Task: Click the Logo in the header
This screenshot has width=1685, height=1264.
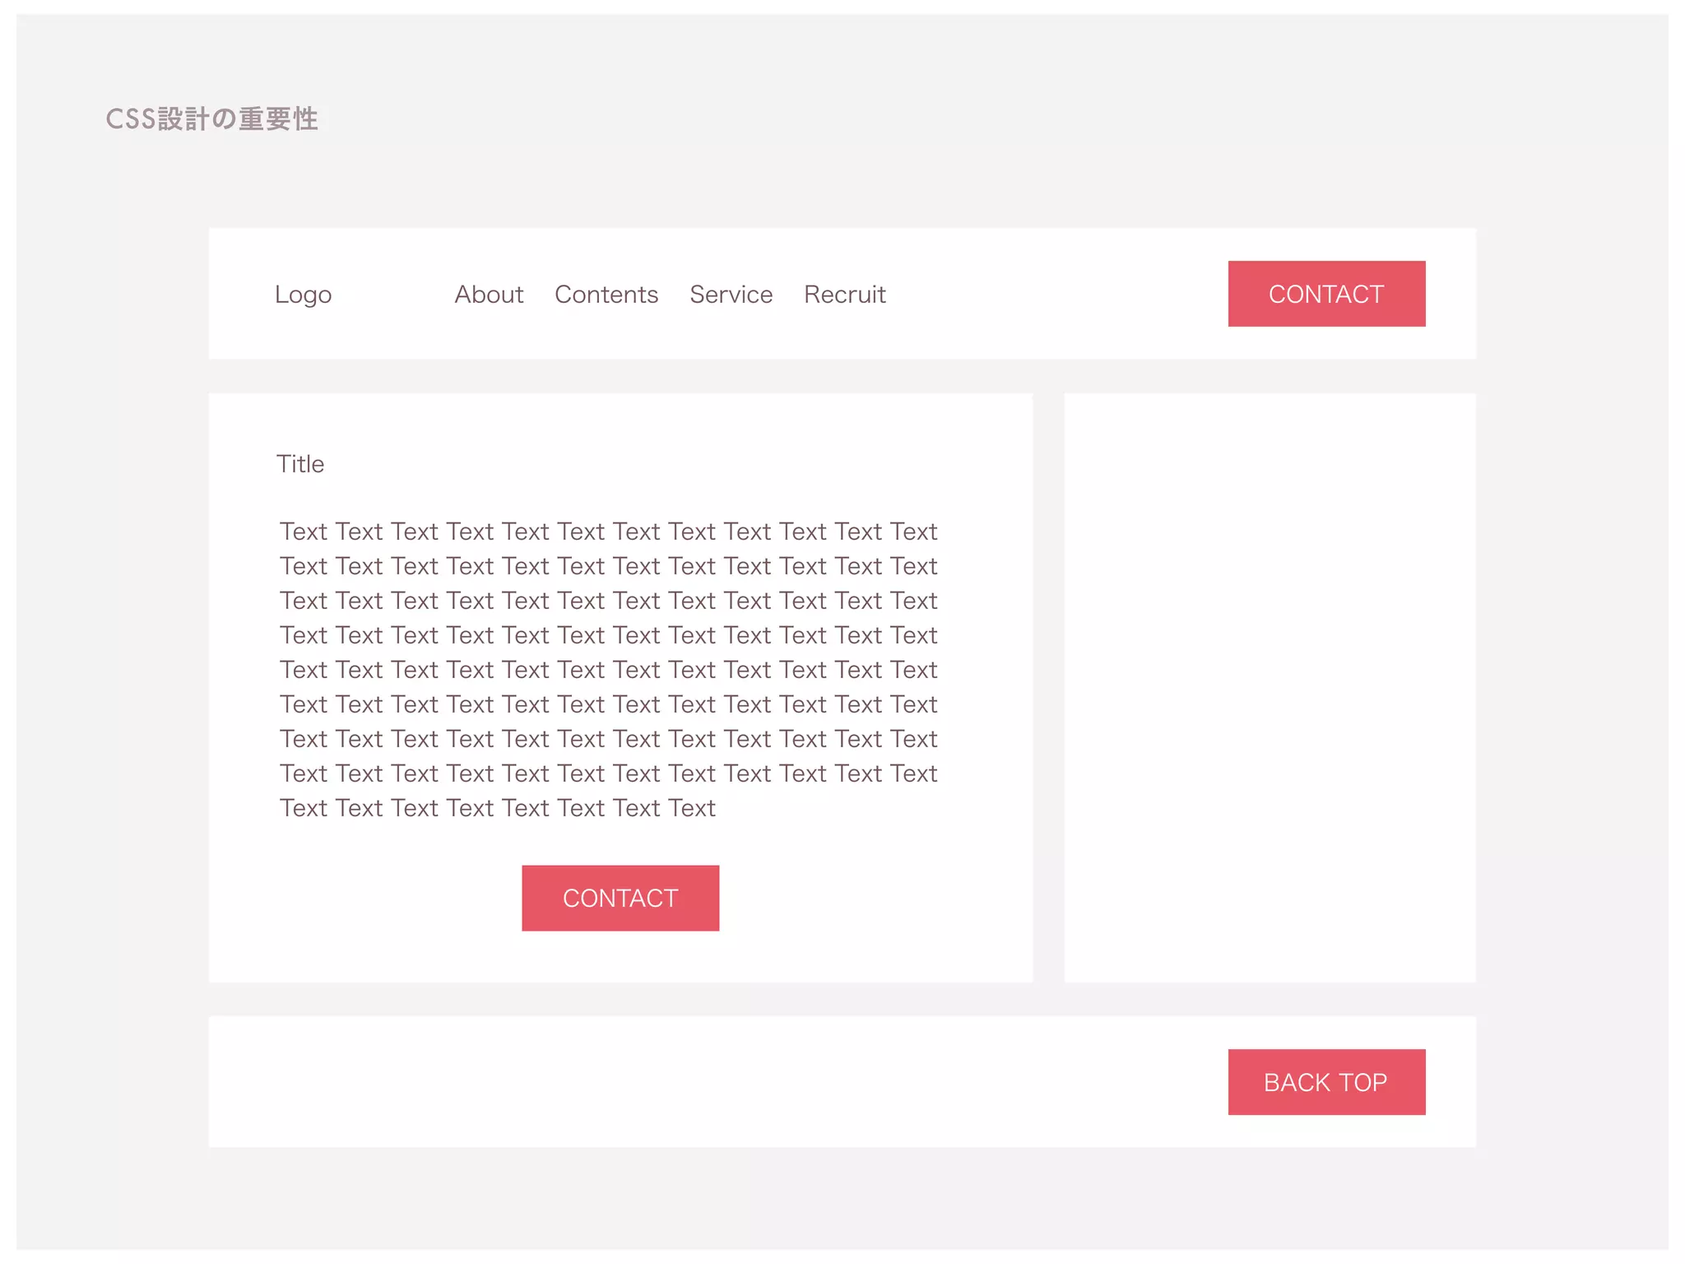Action: click(303, 295)
